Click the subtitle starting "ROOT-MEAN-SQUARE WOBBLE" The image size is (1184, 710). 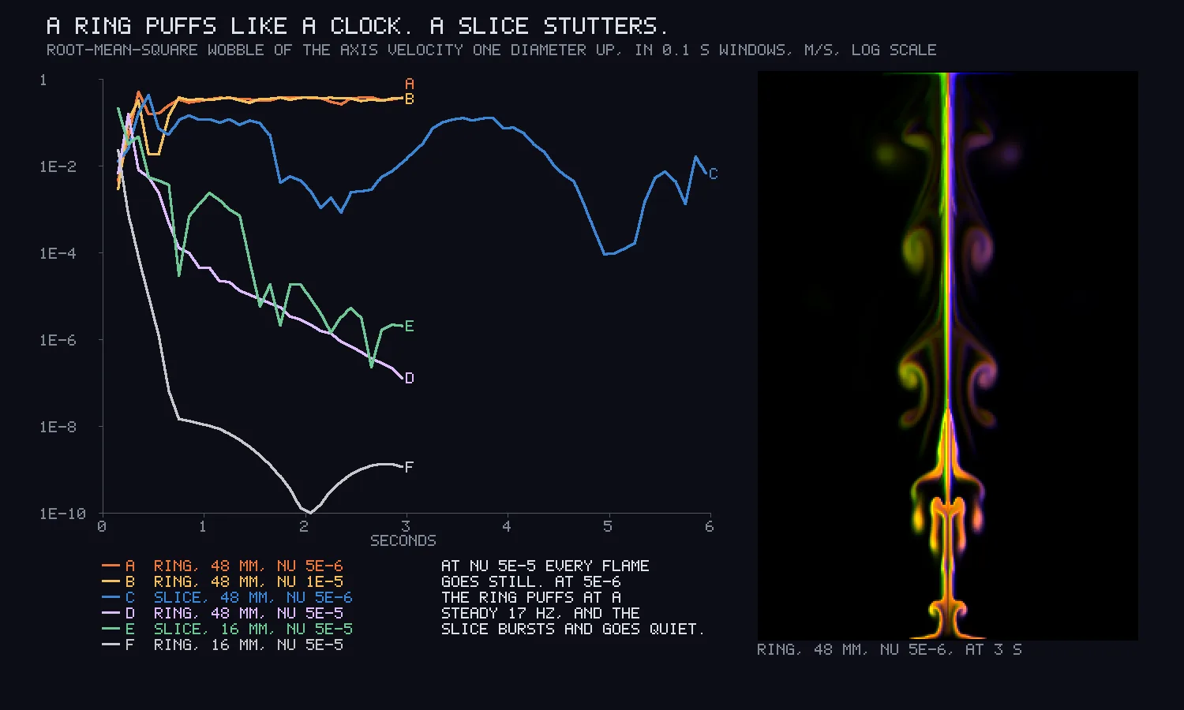[x=491, y=50]
